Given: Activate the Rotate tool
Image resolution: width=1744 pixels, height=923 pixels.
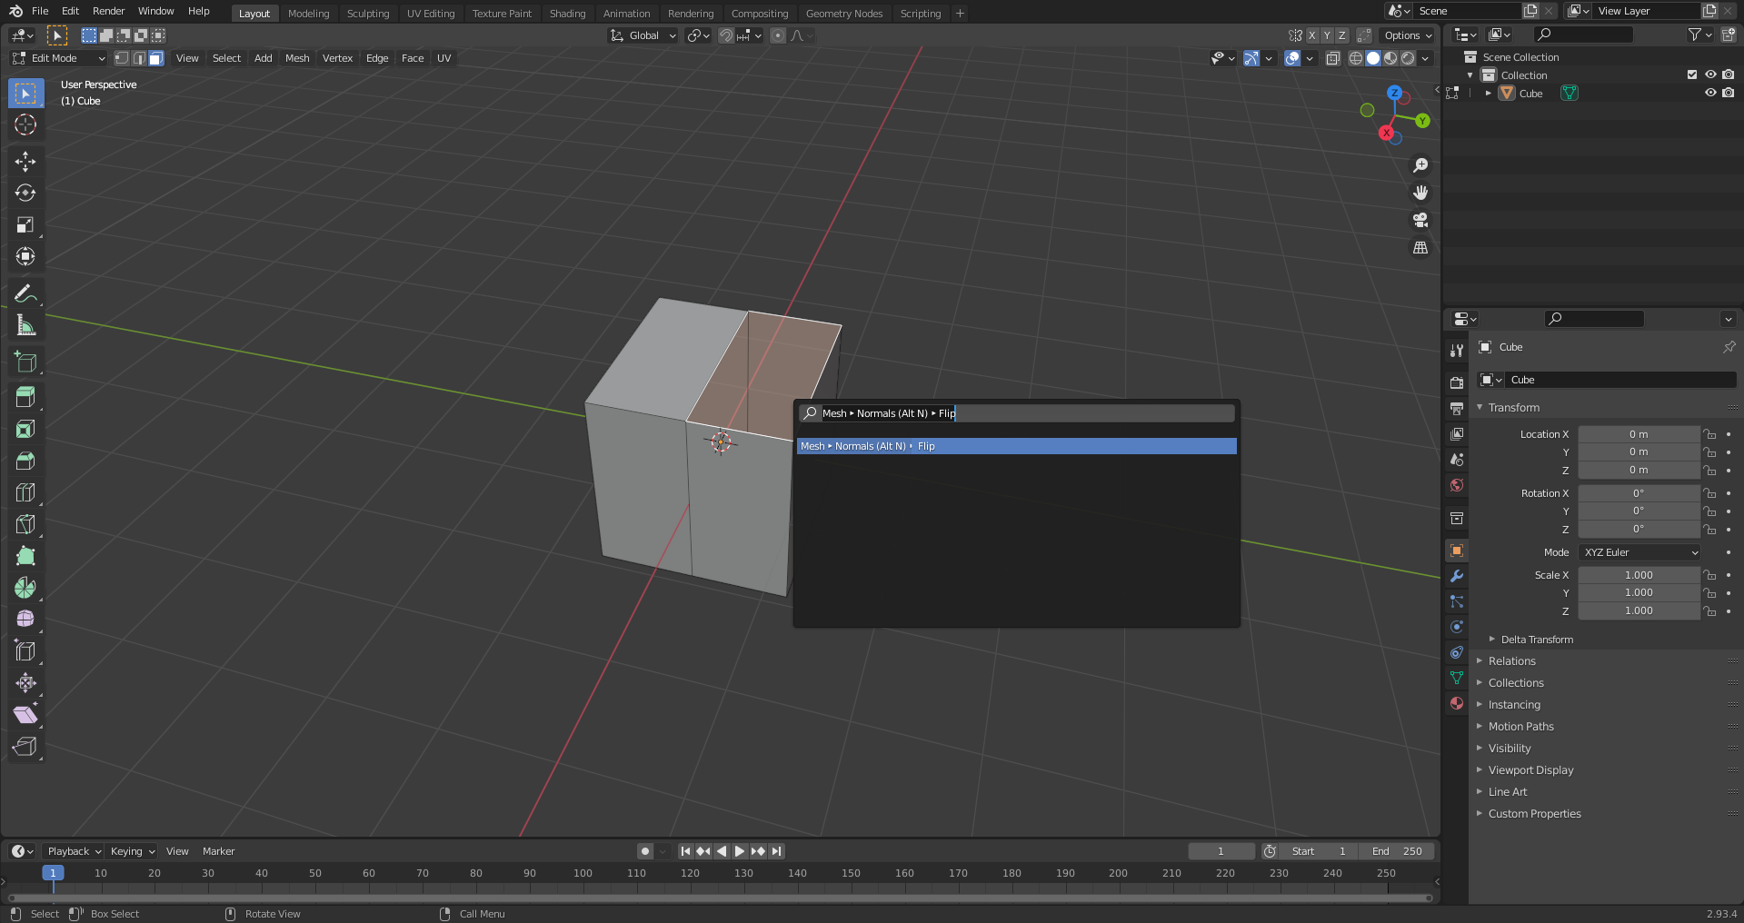Looking at the screenshot, I should pyautogui.click(x=25, y=194).
